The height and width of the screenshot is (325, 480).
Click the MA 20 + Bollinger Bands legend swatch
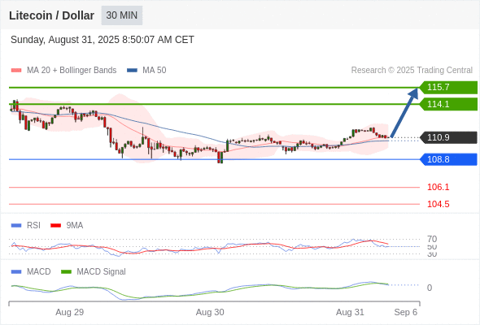pos(16,71)
